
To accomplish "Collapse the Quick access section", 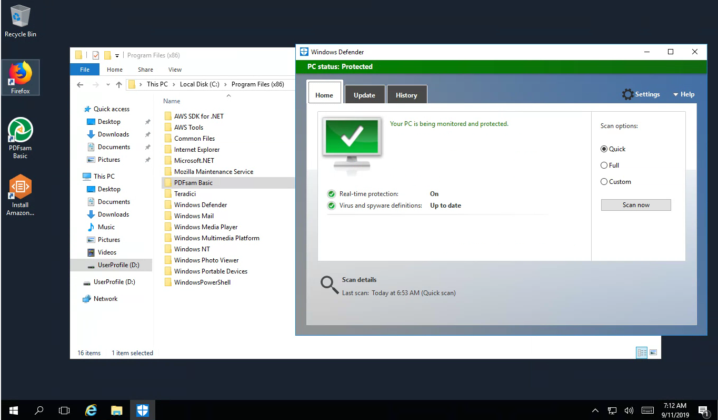I will (x=79, y=109).
